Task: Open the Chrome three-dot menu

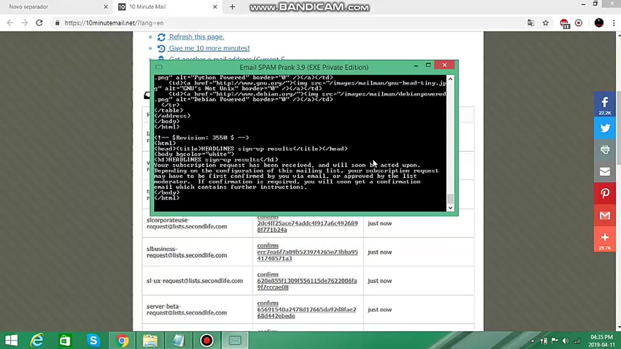Action: [x=614, y=23]
